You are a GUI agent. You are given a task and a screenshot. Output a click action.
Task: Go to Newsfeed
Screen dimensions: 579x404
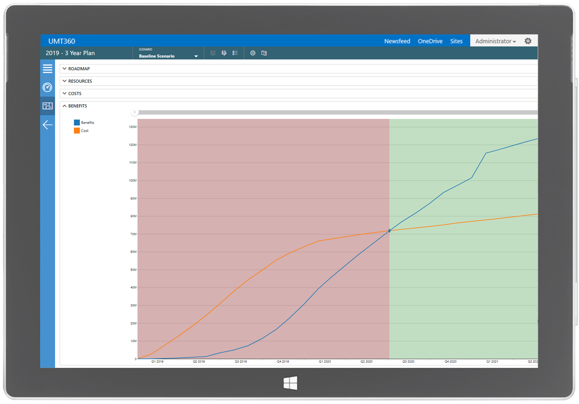pyautogui.click(x=397, y=41)
